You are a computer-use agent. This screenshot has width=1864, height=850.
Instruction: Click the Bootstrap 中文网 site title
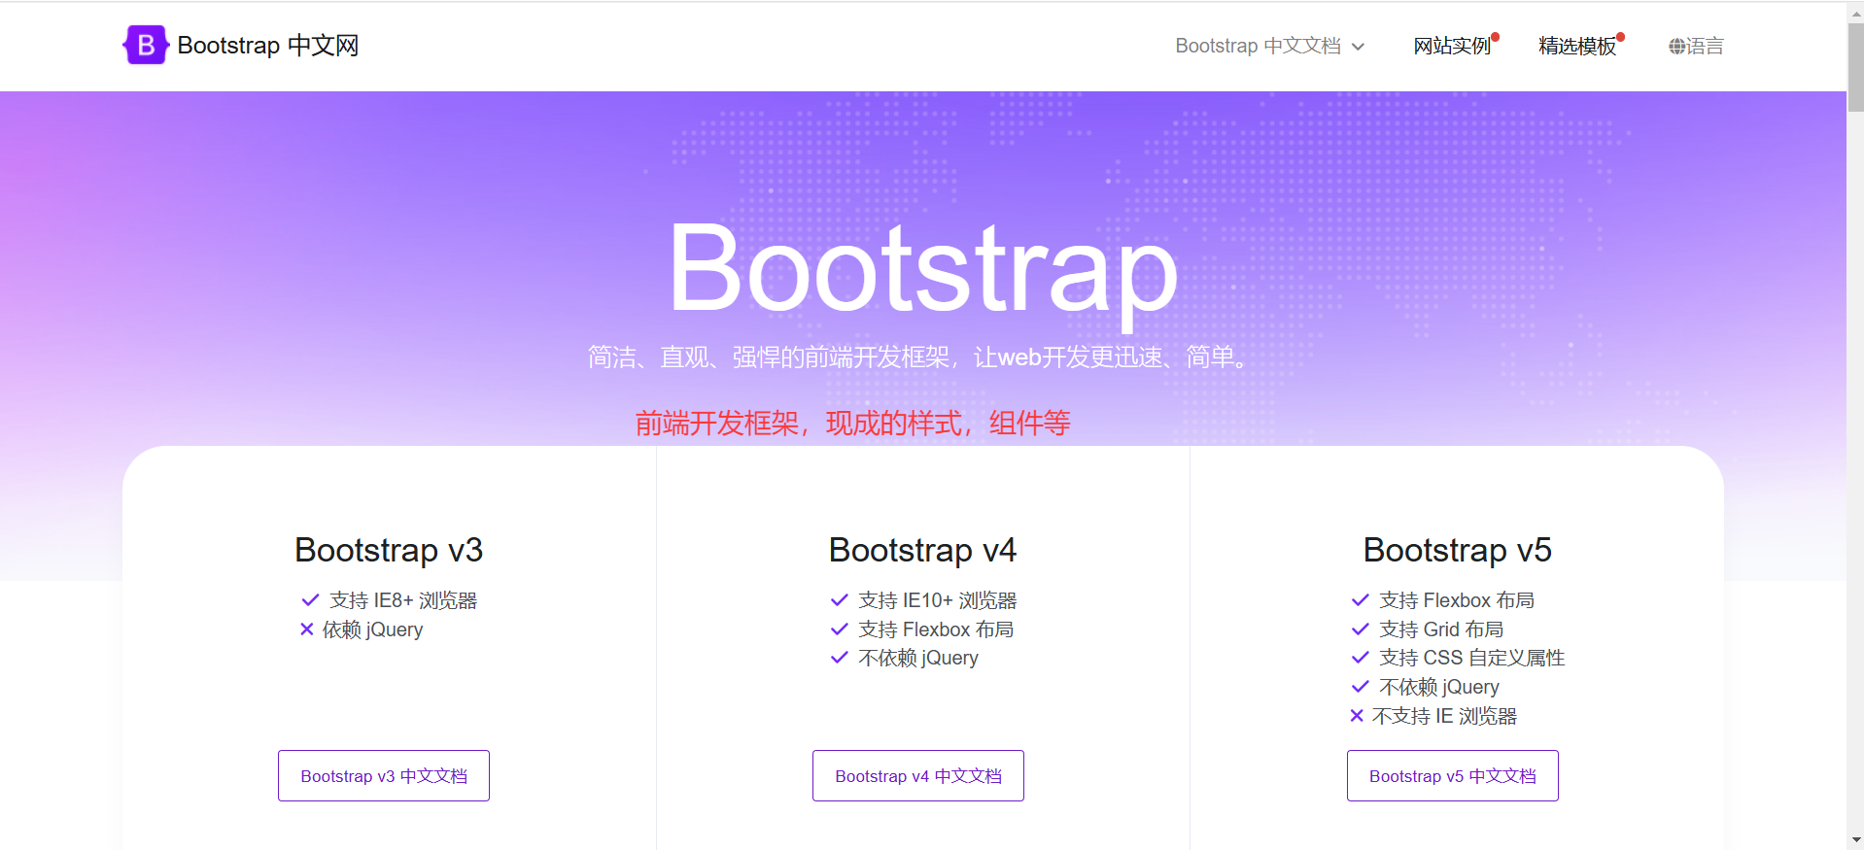tap(268, 46)
